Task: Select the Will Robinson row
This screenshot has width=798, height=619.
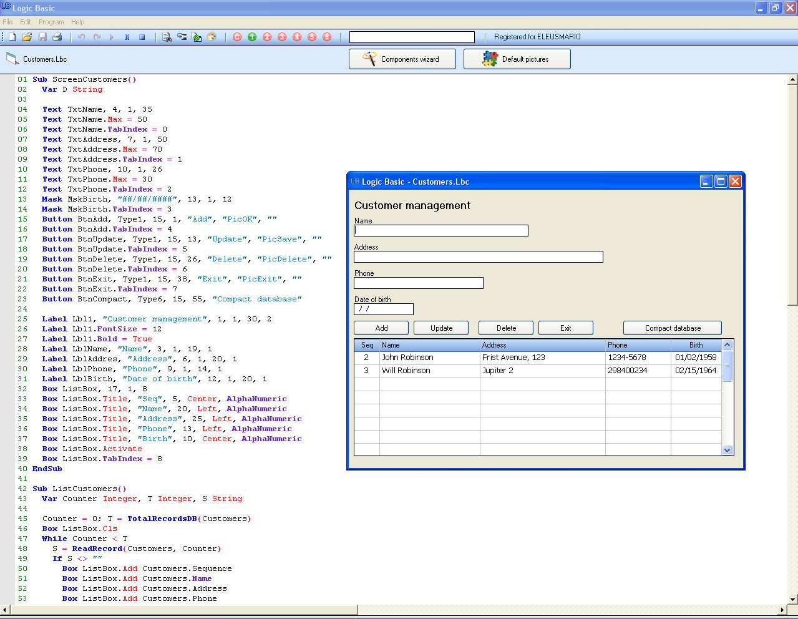Action: point(538,371)
